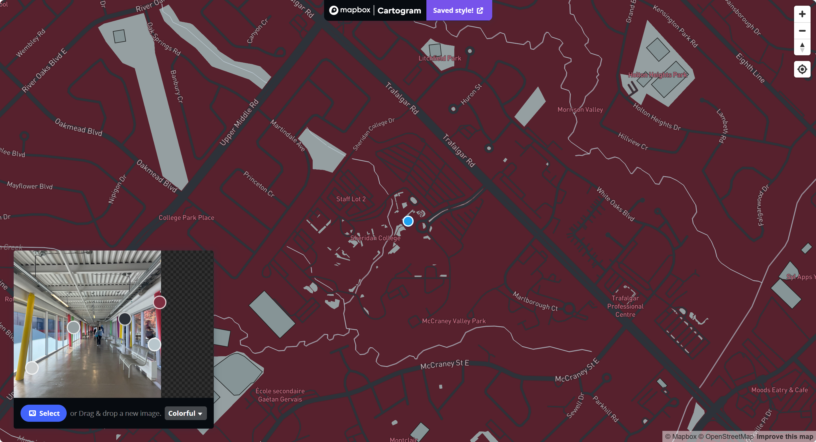Screen dimensions: 816x442
Task: Select the dark gray color swatch on the photo
Action: point(125,319)
